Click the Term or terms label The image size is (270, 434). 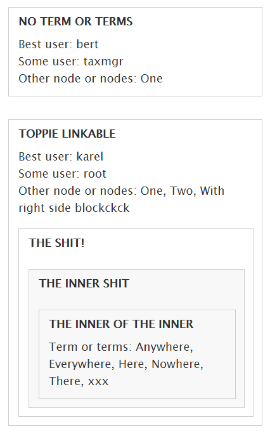89,347
